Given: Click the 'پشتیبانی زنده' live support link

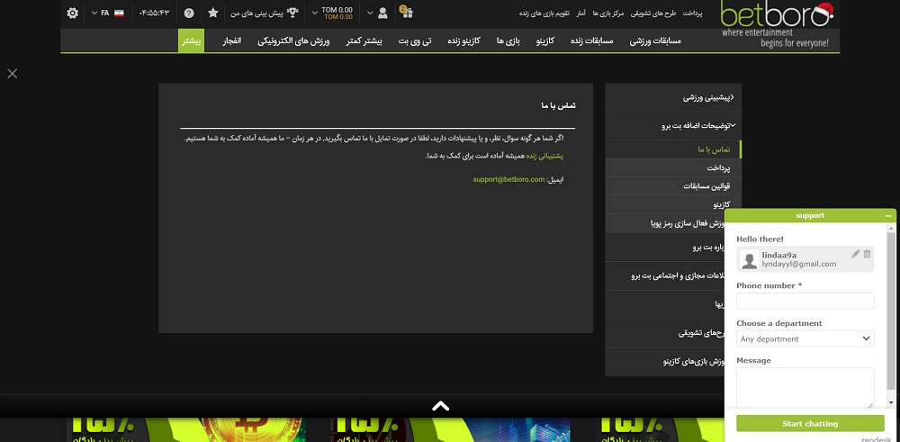Looking at the screenshot, I should tap(544, 156).
